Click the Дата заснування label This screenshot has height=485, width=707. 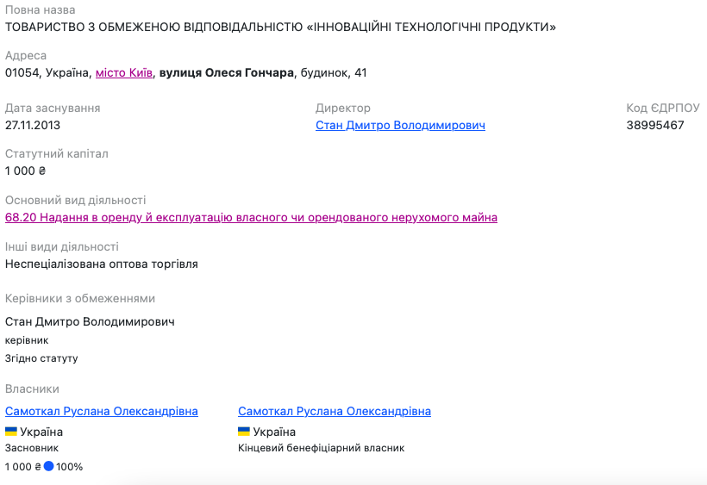(53, 108)
